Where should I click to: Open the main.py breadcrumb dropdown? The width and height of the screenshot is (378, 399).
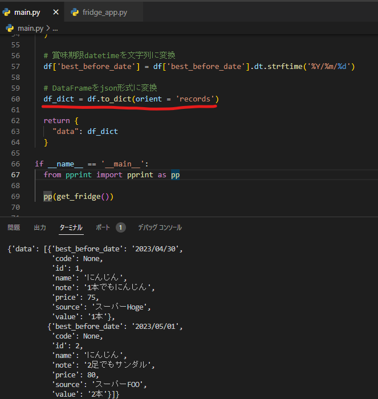click(x=31, y=28)
